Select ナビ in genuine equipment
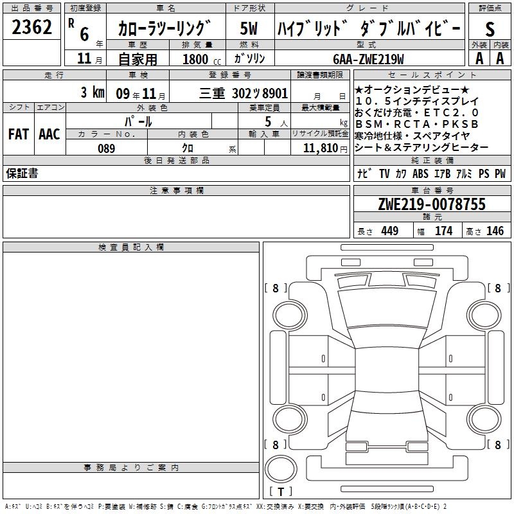 tap(364, 173)
